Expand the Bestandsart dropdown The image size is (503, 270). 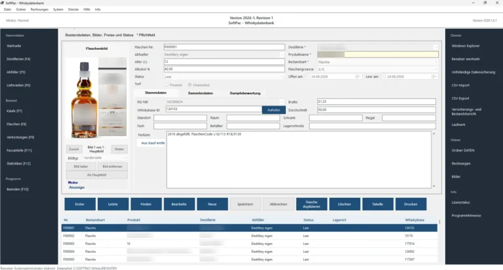[435, 62]
